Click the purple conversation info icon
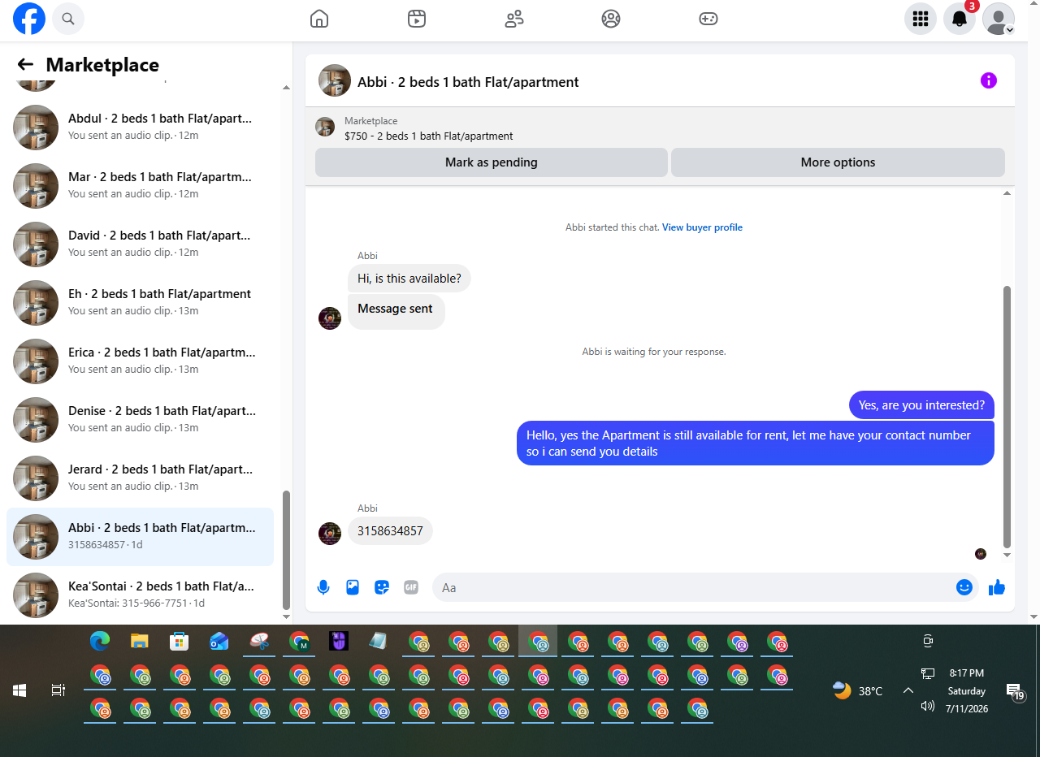The width and height of the screenshot is (1040, 757). tap(988, 80)
